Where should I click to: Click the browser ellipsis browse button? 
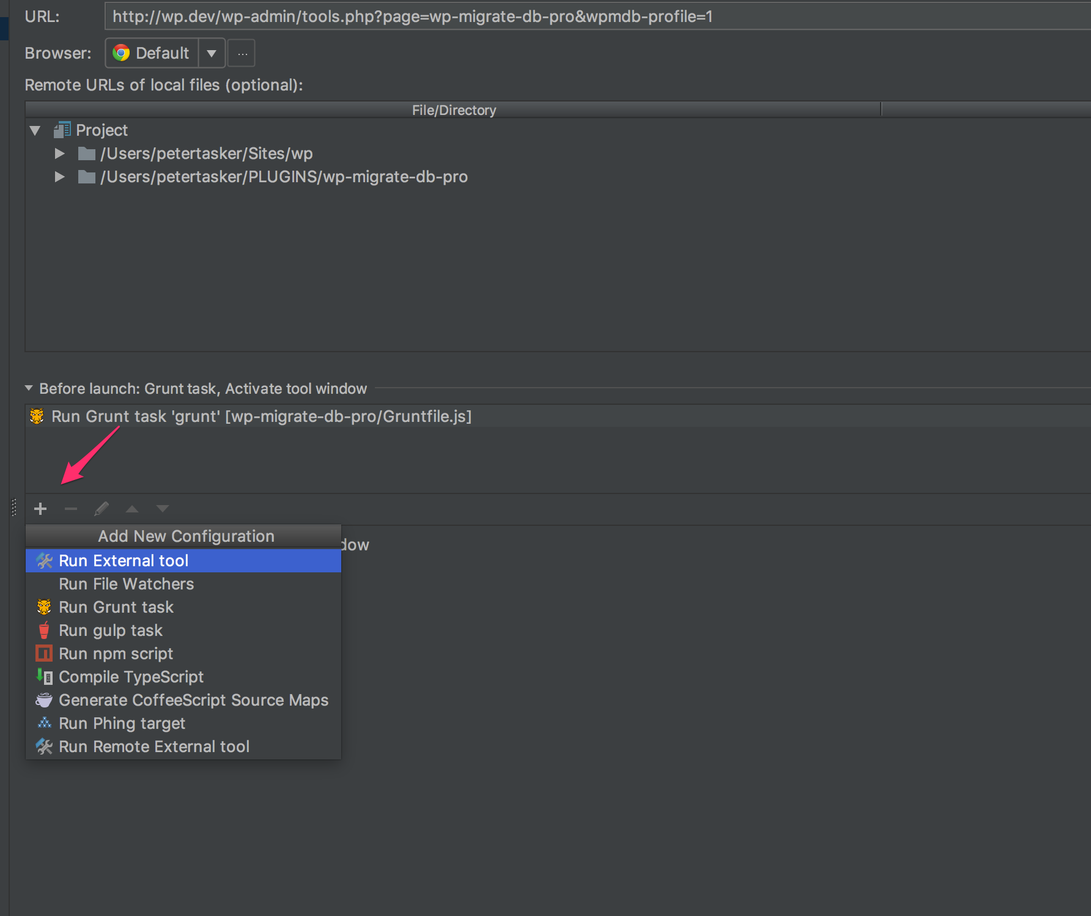coord(242,53)
